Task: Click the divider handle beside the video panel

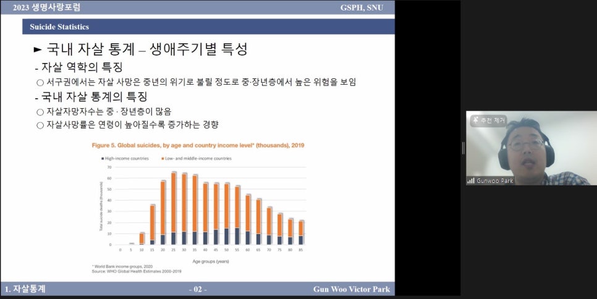Action: (x=462, y=148)
